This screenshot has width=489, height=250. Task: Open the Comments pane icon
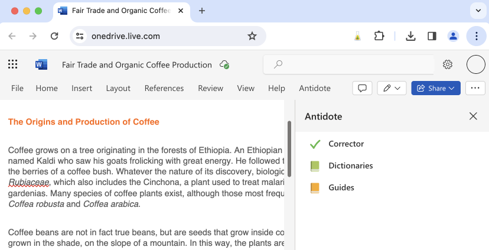[x=362, y=88]
